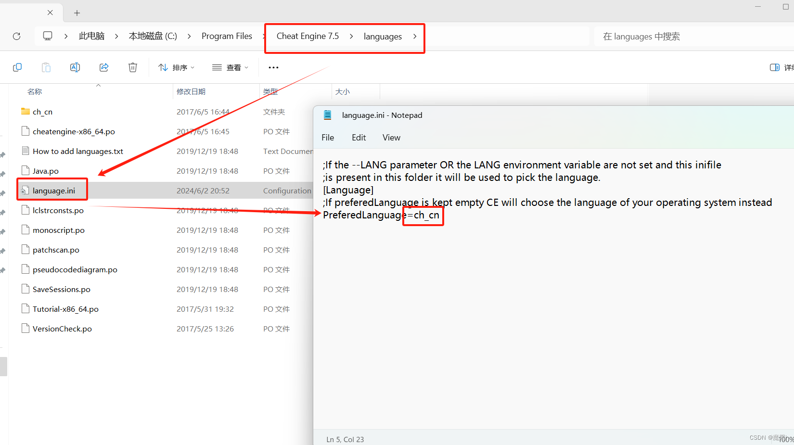This screenshot has height=445, width=794.
Task: Select the ch_cn folder name
Action: (42, 112)
